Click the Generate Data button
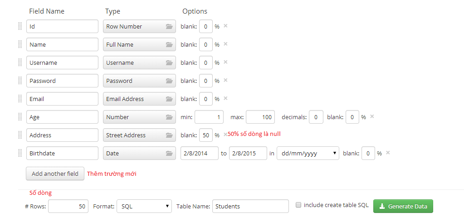464x222 pixels. pyautogui.click(x=403, y=206)
